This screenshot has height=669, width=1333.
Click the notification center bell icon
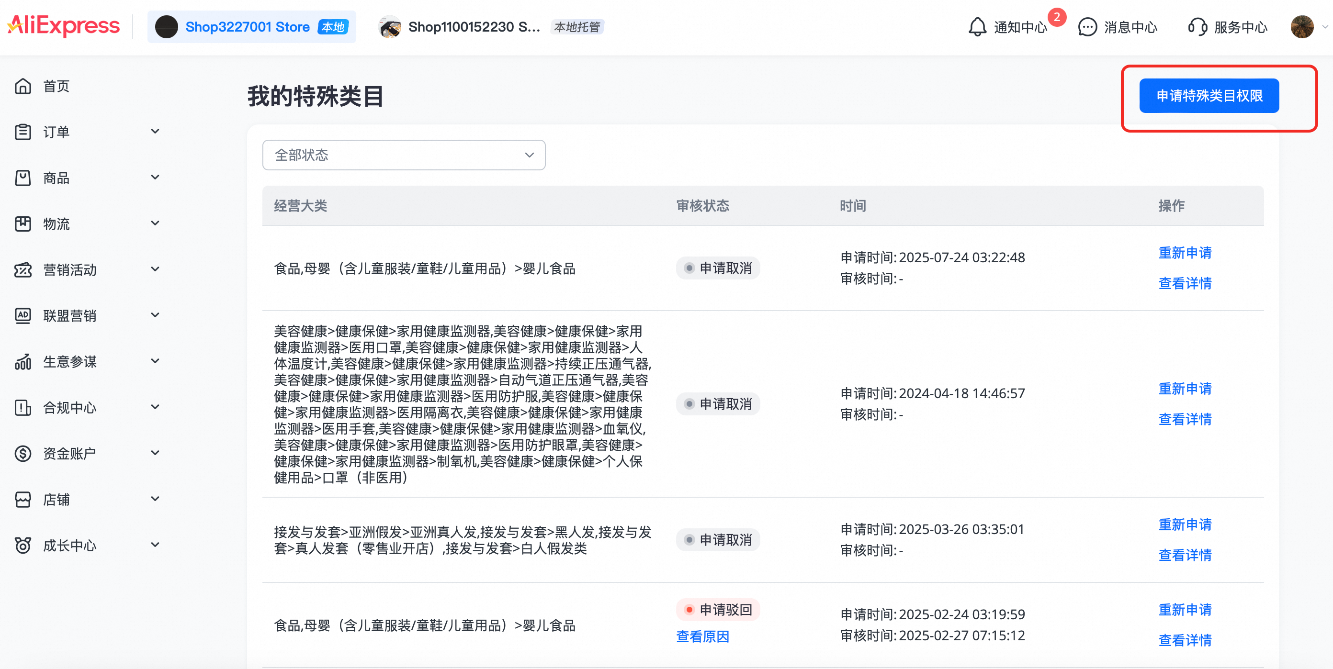click(977, 27)
